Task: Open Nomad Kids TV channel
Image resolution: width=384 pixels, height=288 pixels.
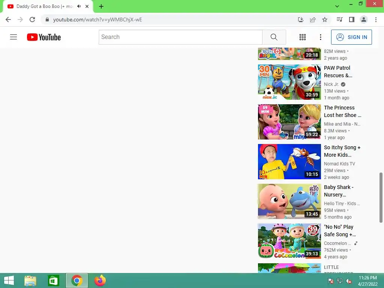Action: (x=339, y=163)
